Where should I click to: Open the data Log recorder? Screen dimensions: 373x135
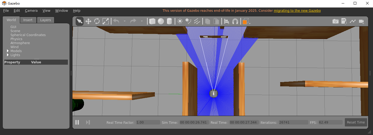344,21
